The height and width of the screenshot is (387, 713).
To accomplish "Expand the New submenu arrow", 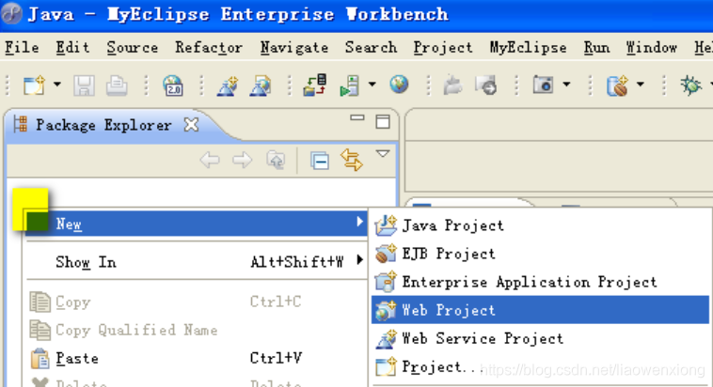I will (x=359, y=222).
